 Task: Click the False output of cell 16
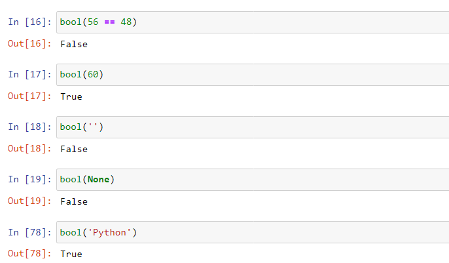coord(74,45)
